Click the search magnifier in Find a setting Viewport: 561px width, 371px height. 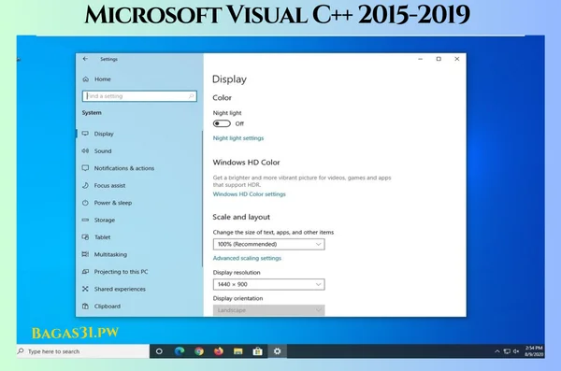click(x=191, y=96)
